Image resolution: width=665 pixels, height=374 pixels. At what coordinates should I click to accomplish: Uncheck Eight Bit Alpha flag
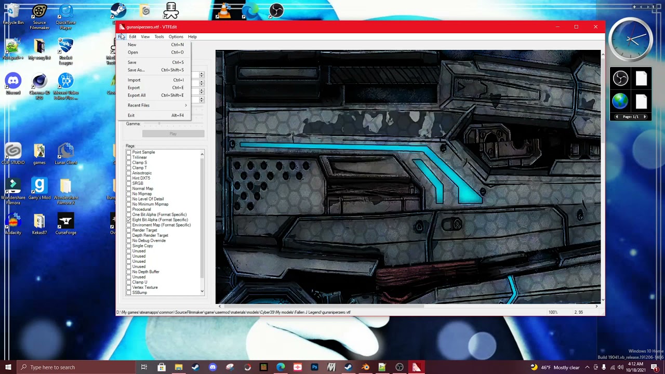[x=129, y=220]
